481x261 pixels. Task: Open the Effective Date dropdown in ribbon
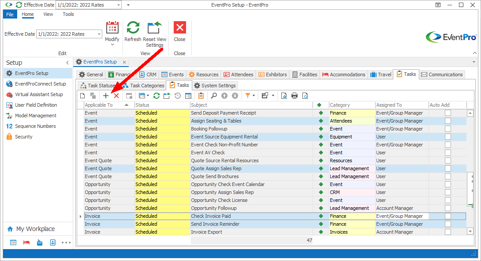point(99,34)
